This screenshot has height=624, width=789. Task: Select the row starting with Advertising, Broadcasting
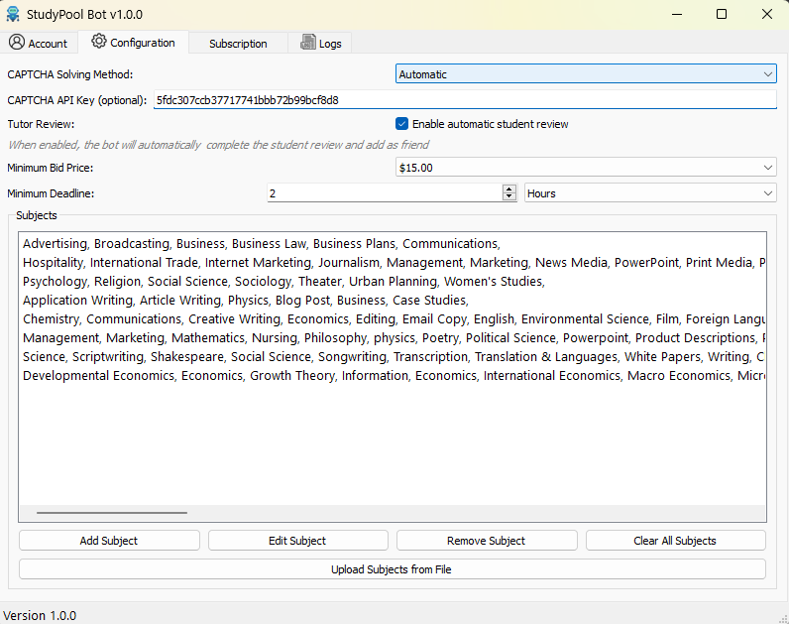(393, 244)
